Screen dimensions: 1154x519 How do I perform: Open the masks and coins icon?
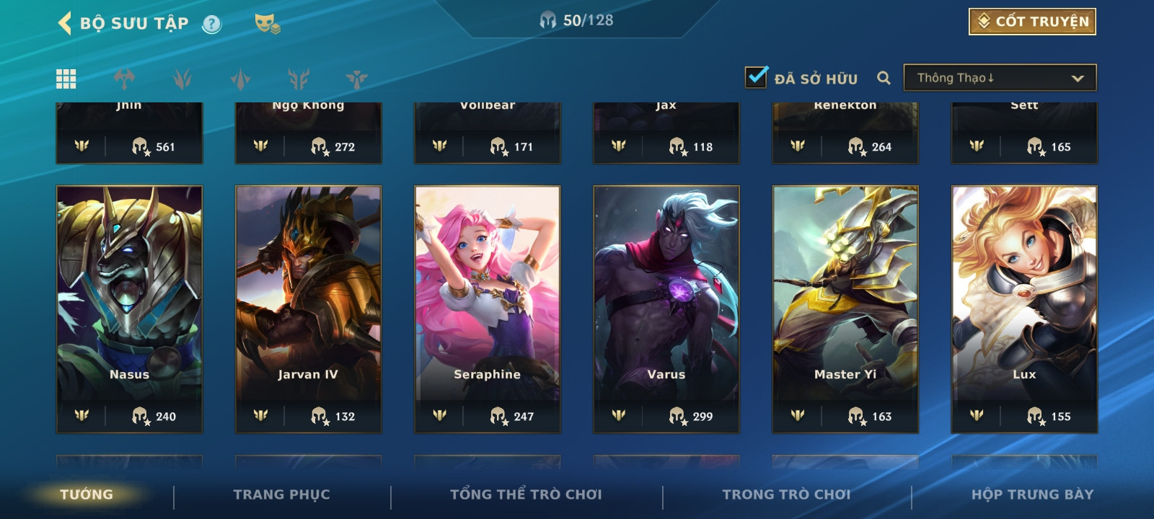click(267, 24)
